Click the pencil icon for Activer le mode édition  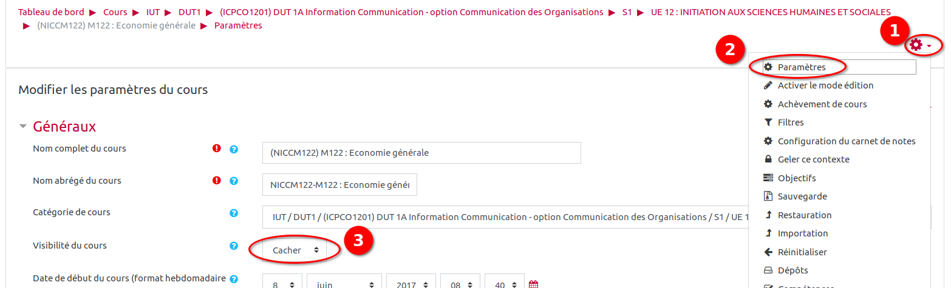tap(768, 85)
